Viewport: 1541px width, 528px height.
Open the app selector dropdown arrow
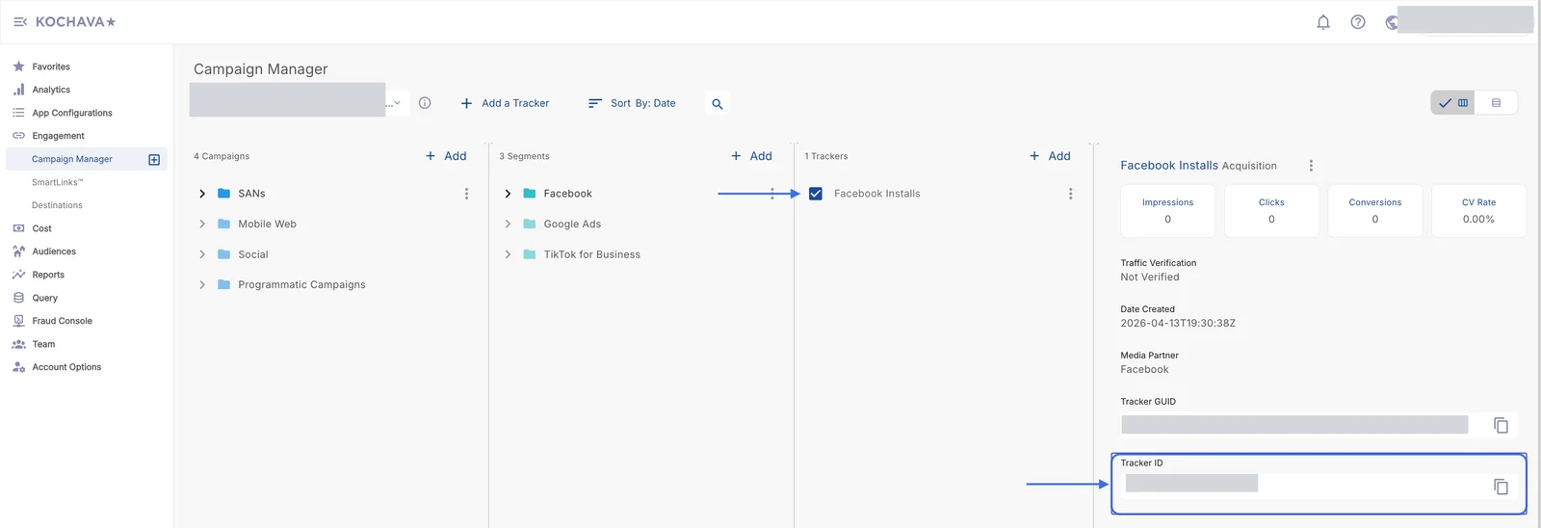[397, 103]
